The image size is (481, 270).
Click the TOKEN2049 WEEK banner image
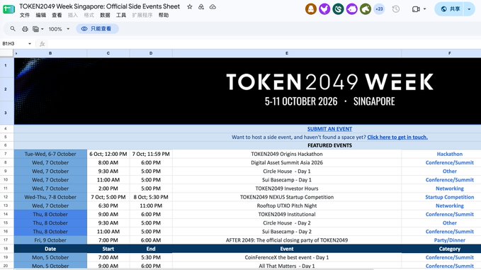coord(247,91)
